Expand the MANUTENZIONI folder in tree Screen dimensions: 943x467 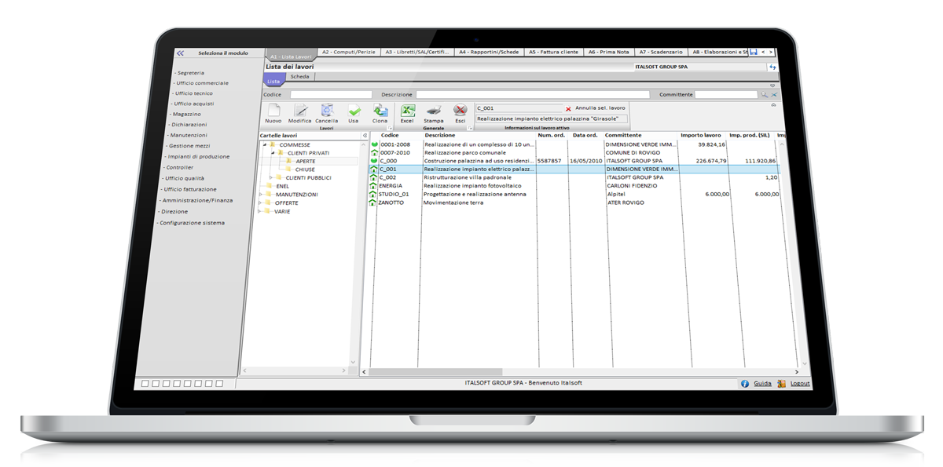click(x=261, y=195)
